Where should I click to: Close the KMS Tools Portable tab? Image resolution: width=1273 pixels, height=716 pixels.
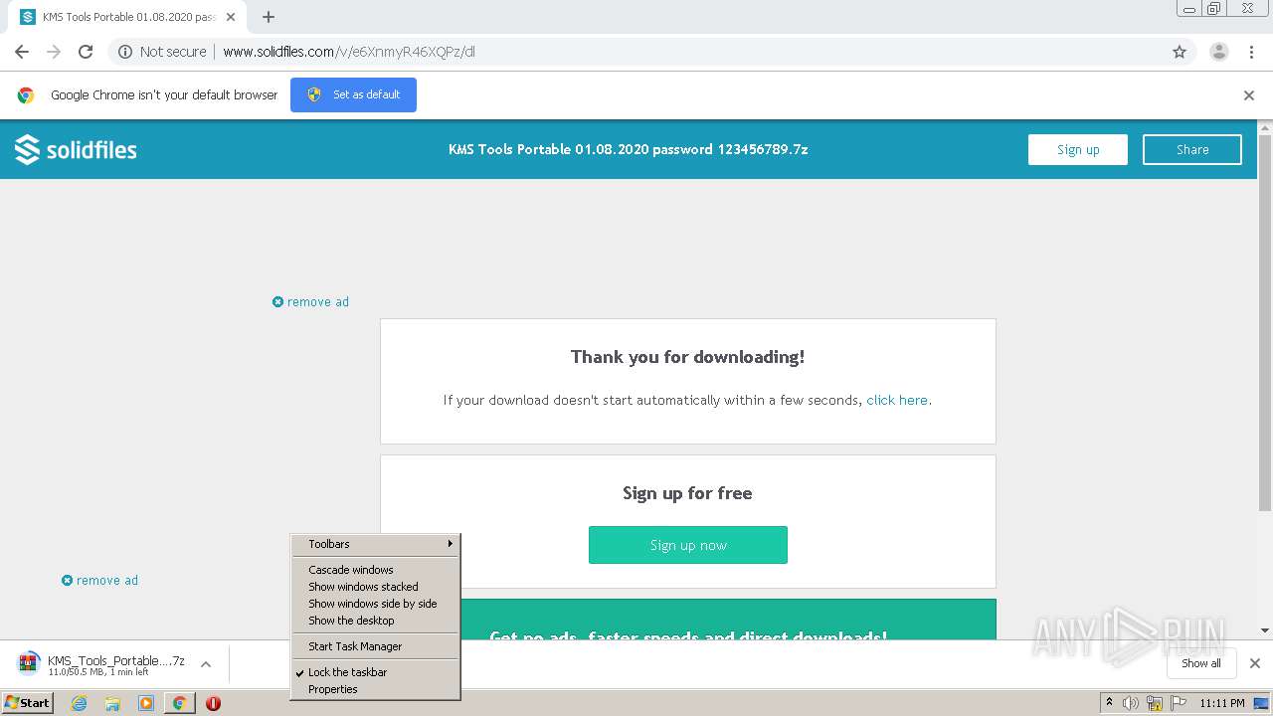tap(231, 17)
